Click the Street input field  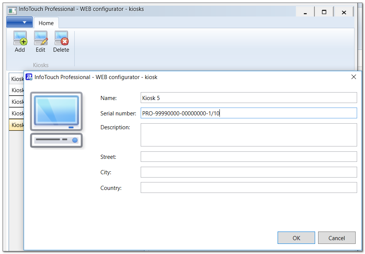click(248, 157)
